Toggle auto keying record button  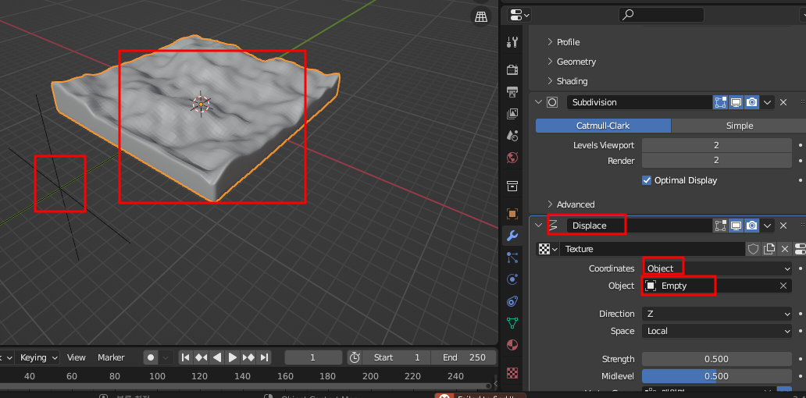[x=151, y=357]
